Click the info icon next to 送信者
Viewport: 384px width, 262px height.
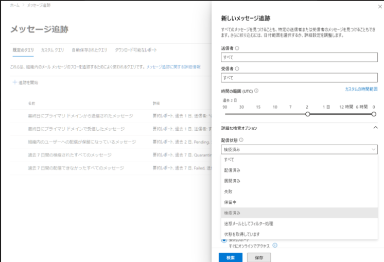(237, 48)
